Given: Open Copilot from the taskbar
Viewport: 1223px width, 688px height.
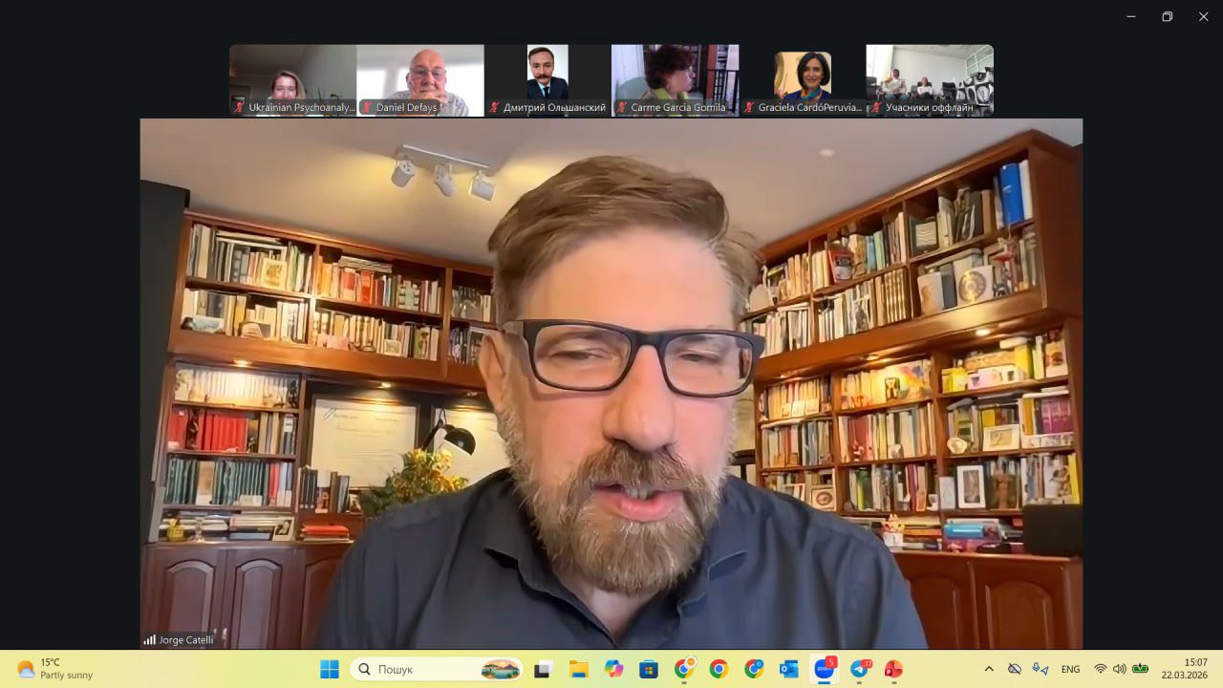Looking at the screenshot, I should point(613,669).
